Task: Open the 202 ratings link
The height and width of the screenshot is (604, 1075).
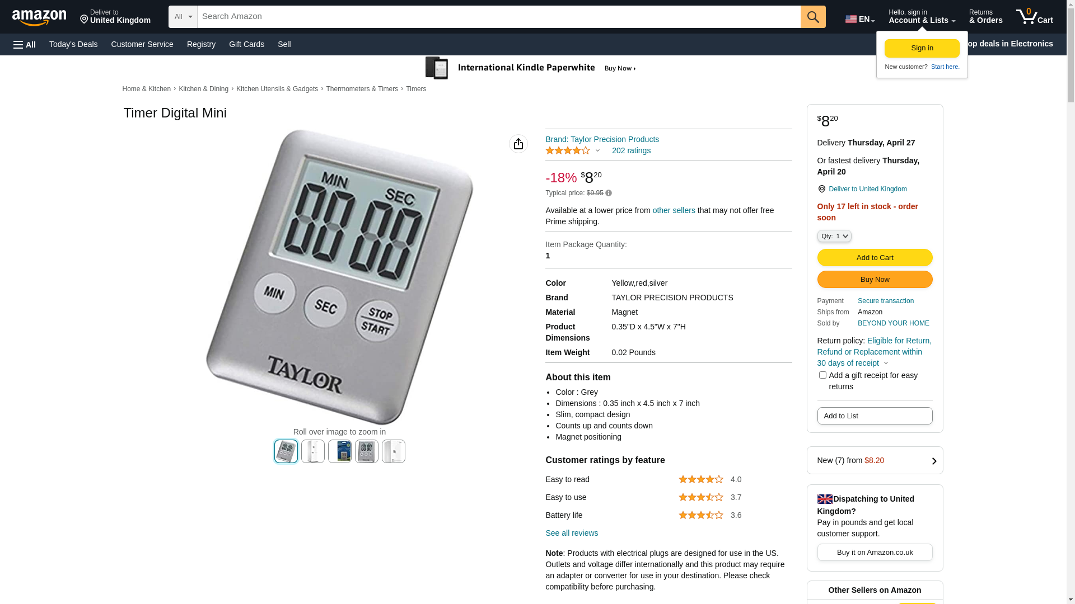Action: 631,150
